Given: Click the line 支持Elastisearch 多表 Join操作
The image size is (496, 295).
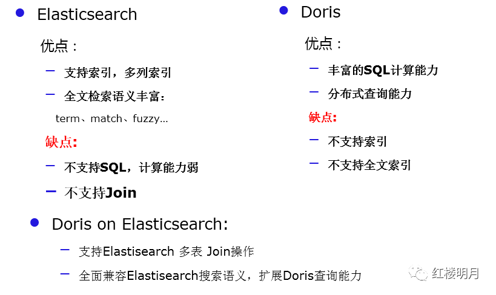Looking at the screenshot, I should tap(167, 251).
